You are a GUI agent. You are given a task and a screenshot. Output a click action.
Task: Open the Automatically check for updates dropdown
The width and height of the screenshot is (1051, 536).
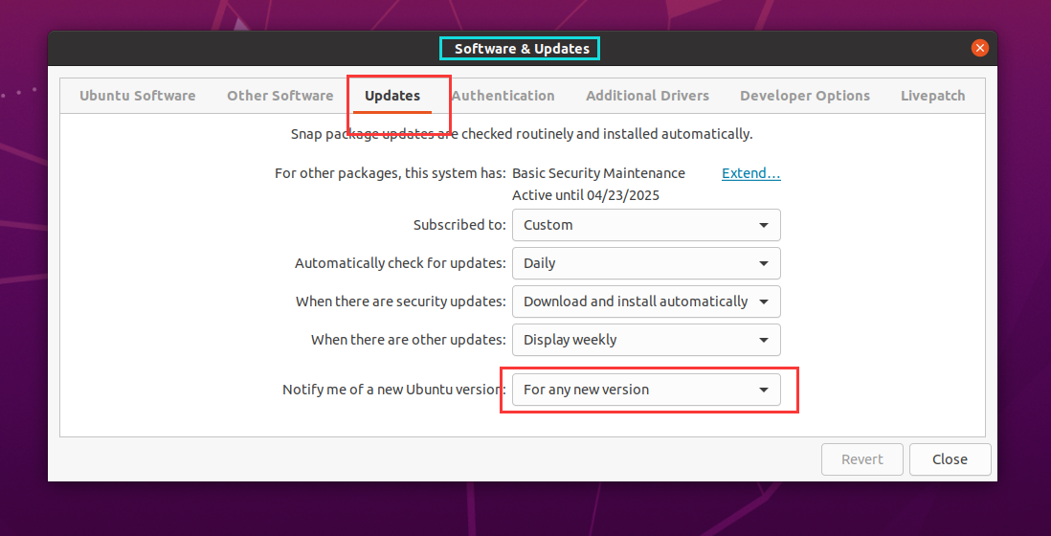(x=646, y=263)
